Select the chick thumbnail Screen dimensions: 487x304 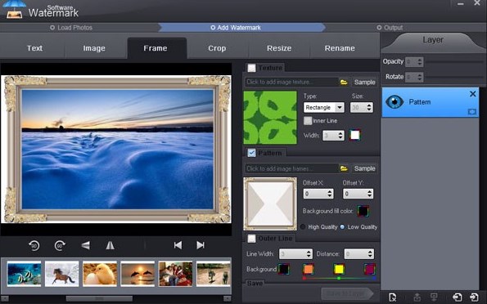[100, 273]
